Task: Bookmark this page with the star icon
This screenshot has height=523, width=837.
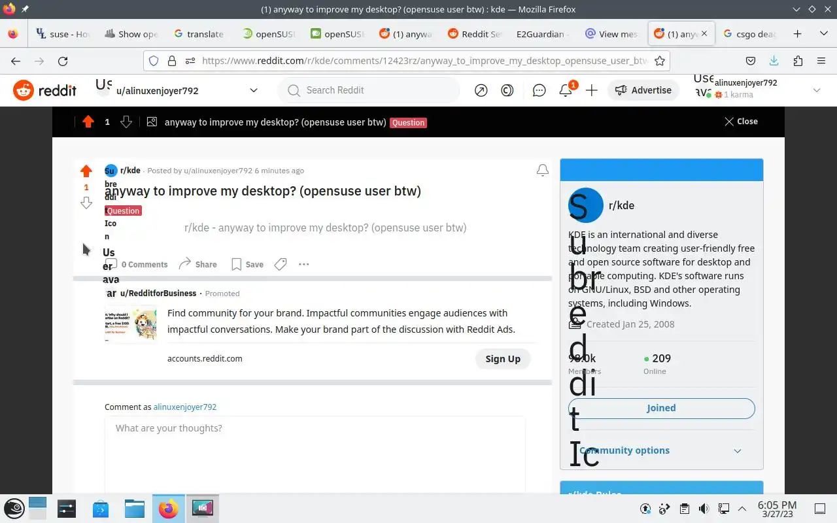Action: 660,61
